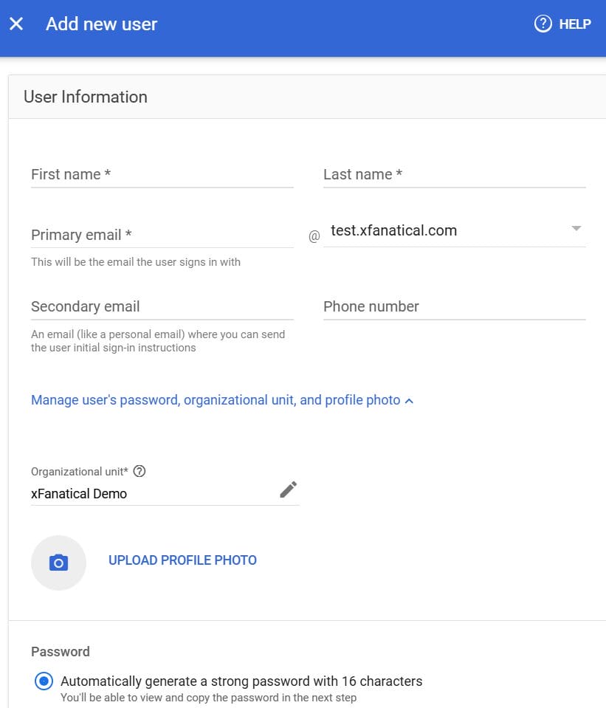
Task: Click the pencil icon to edit organizational unit
Action: tap(288, 489)
